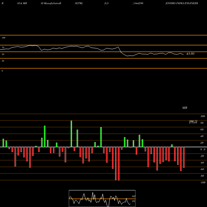The height and width of the screenshot is (207, 207).
Task: Click the 'ENVIRO INFRA ENGINEER' company name
Action: pyautogui.click(x=182, y=3)
